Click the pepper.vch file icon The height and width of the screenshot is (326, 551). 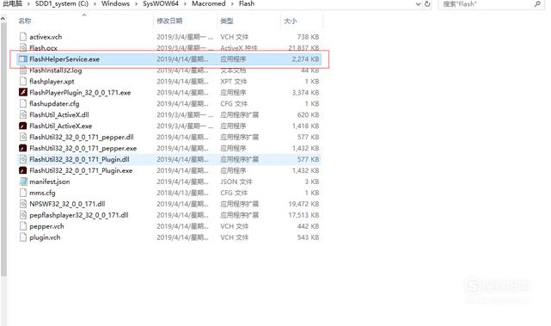coord(23,226)
